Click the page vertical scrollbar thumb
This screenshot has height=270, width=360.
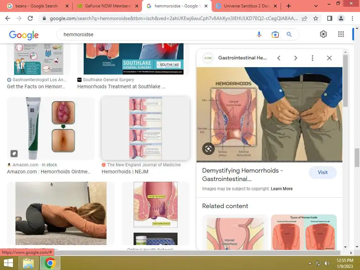click(x=356, y=157)
